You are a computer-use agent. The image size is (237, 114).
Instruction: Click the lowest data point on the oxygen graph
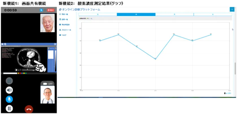coord(155,59)
